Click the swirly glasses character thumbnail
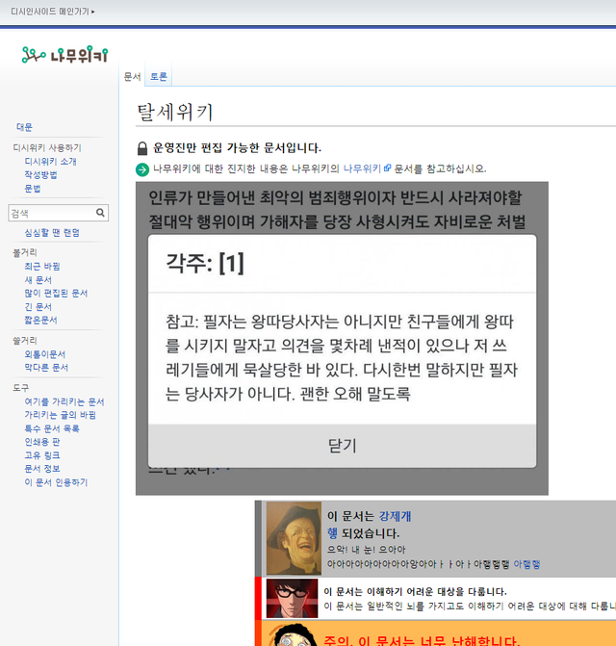 pyautogui.click(x=294, y=635)
